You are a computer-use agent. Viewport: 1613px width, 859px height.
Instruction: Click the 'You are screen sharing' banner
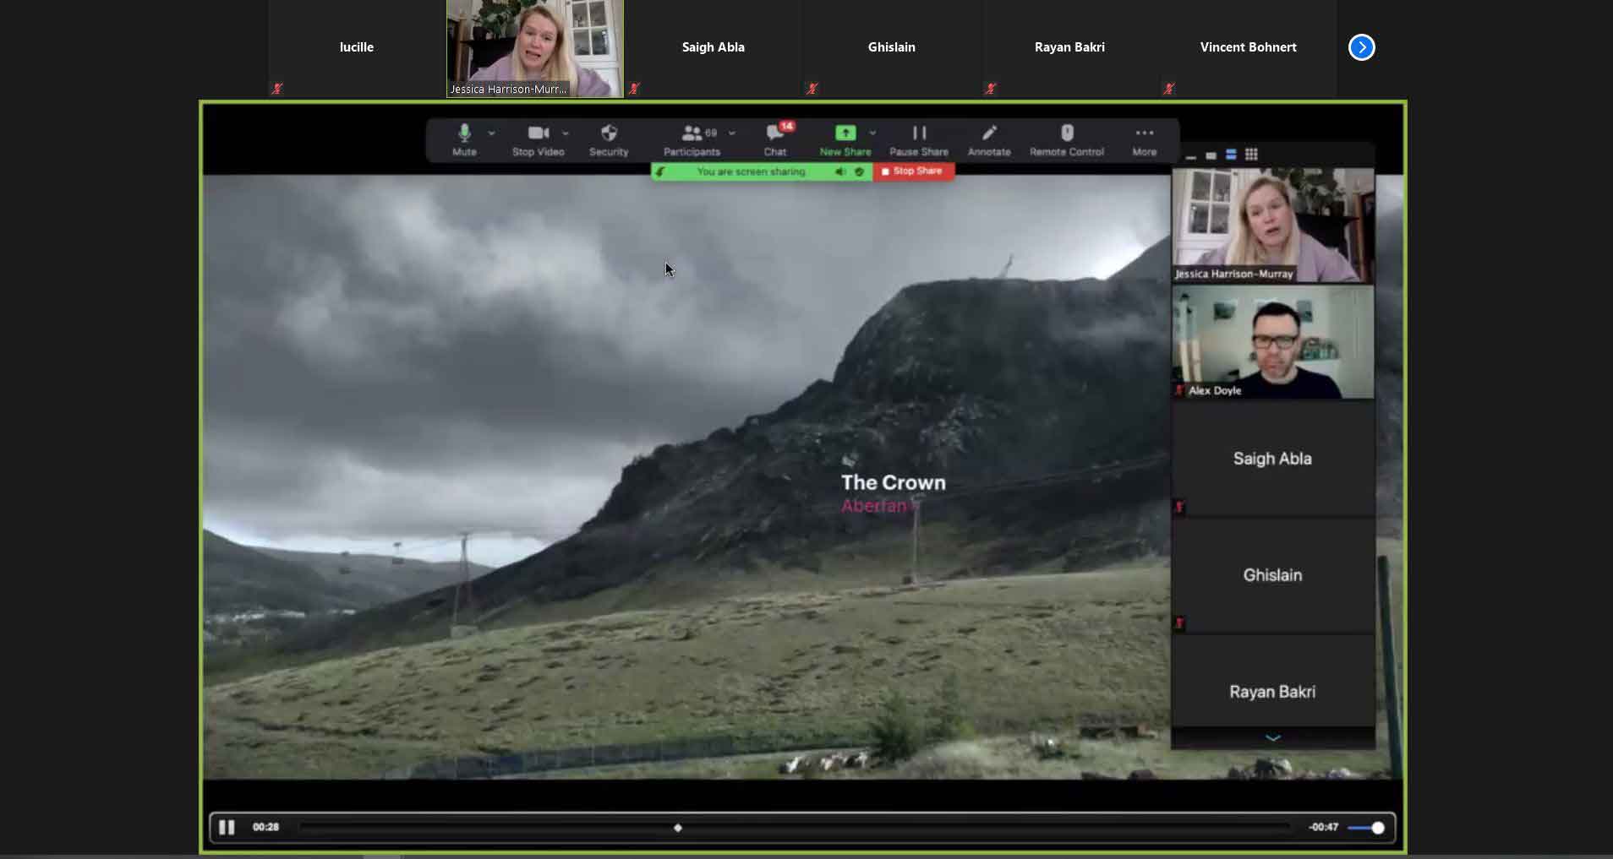(x=751, y=172)
